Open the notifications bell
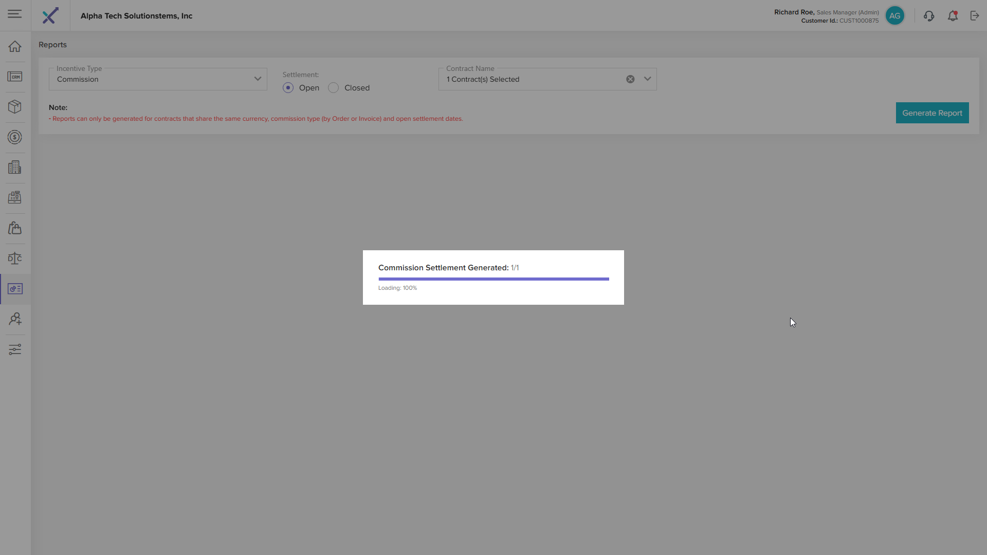Image resolution: width=987 pixels, height=555 pixels. [953, 16]
